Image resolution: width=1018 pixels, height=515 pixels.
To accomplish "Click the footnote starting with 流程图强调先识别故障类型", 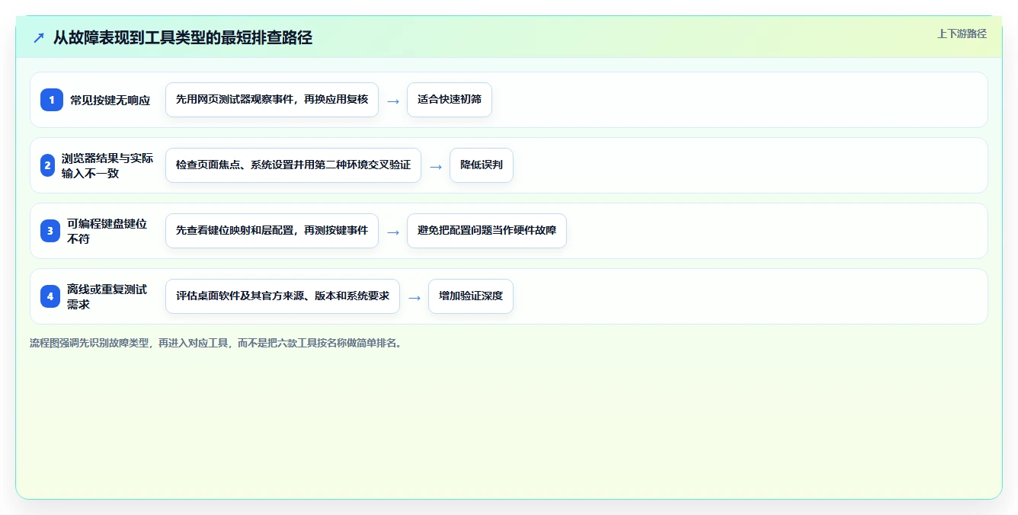I will [x=217, y=343].
